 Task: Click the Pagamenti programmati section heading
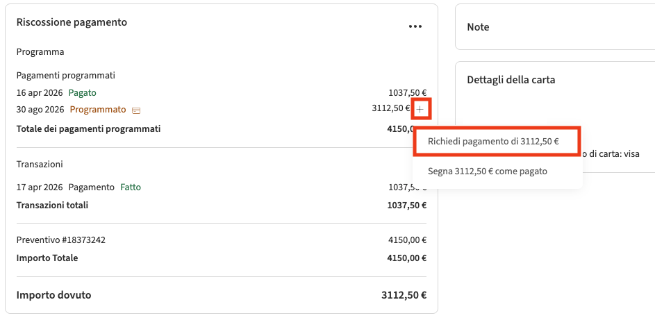pos(65,75)
